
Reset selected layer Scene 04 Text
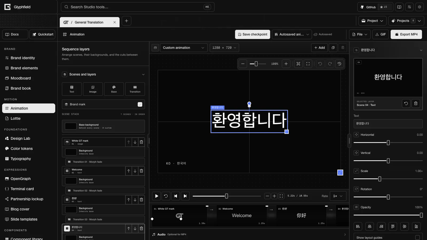[x=406, y=103]
